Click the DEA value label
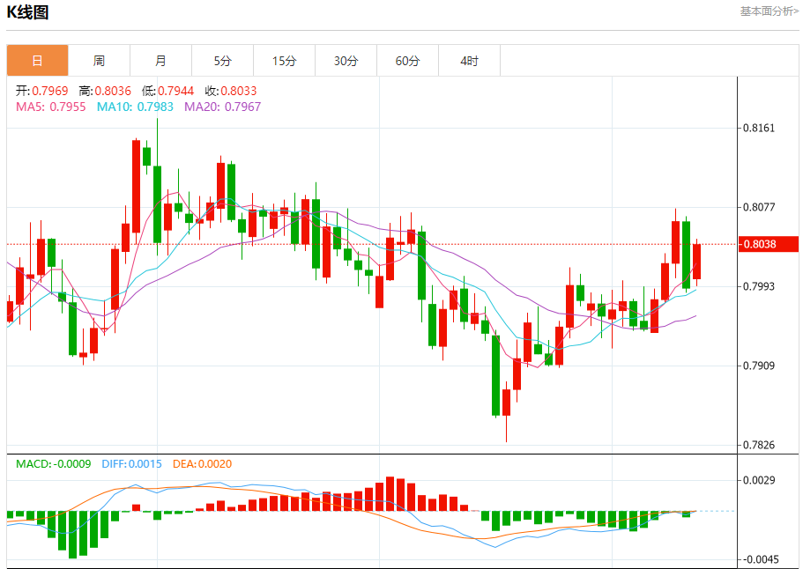The image size is (803, 569). 202,463
